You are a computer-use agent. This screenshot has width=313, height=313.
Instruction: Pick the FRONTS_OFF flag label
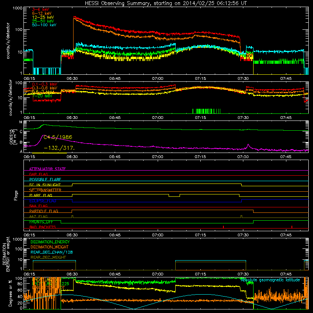41,222
